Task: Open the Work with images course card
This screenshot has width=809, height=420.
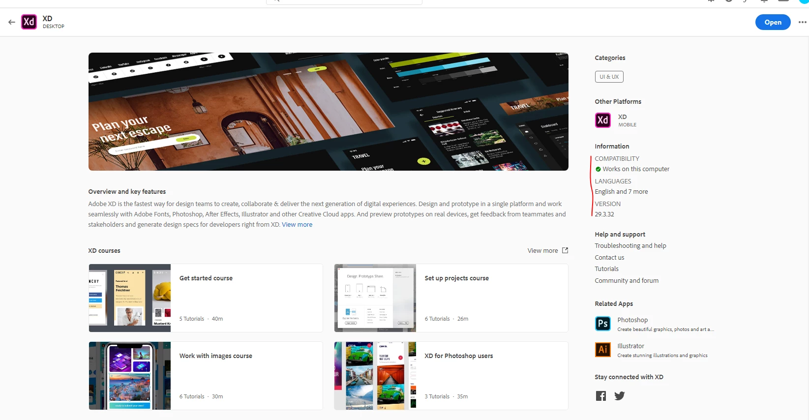Action: (206, 376)
